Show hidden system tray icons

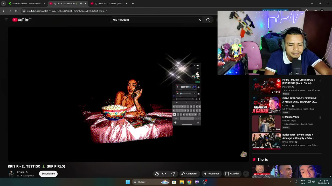[x=291, y=182]
